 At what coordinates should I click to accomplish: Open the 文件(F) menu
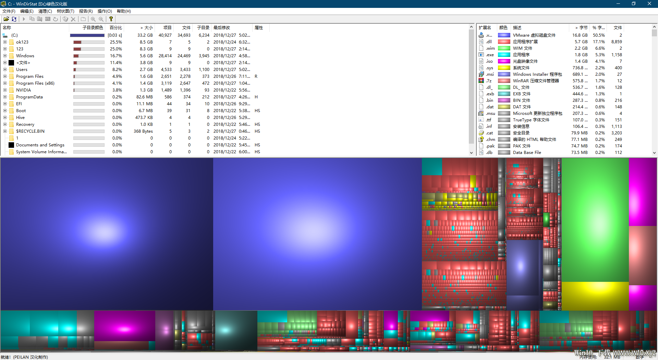click(9, 11)
